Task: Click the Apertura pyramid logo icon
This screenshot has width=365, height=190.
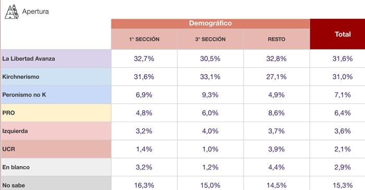Action: (x=11, y=11)
